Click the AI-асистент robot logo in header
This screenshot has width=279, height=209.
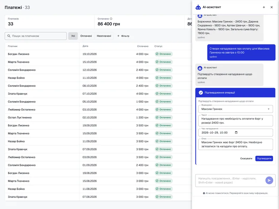pyautogui.click(x=198, y=7)
